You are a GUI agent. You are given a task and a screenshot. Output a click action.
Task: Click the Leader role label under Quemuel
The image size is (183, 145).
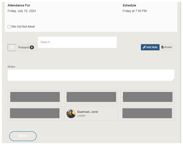pos(81,116)
